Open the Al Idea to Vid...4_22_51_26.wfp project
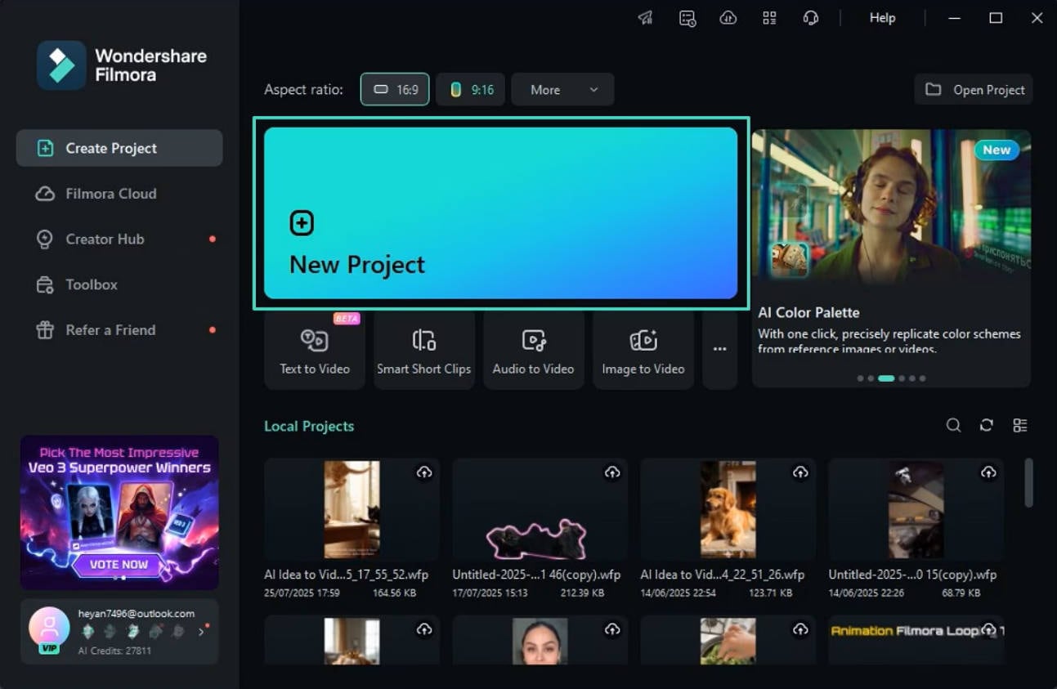Image resolution: width=1057 pixels, height=689 pixels. (727, 509)
